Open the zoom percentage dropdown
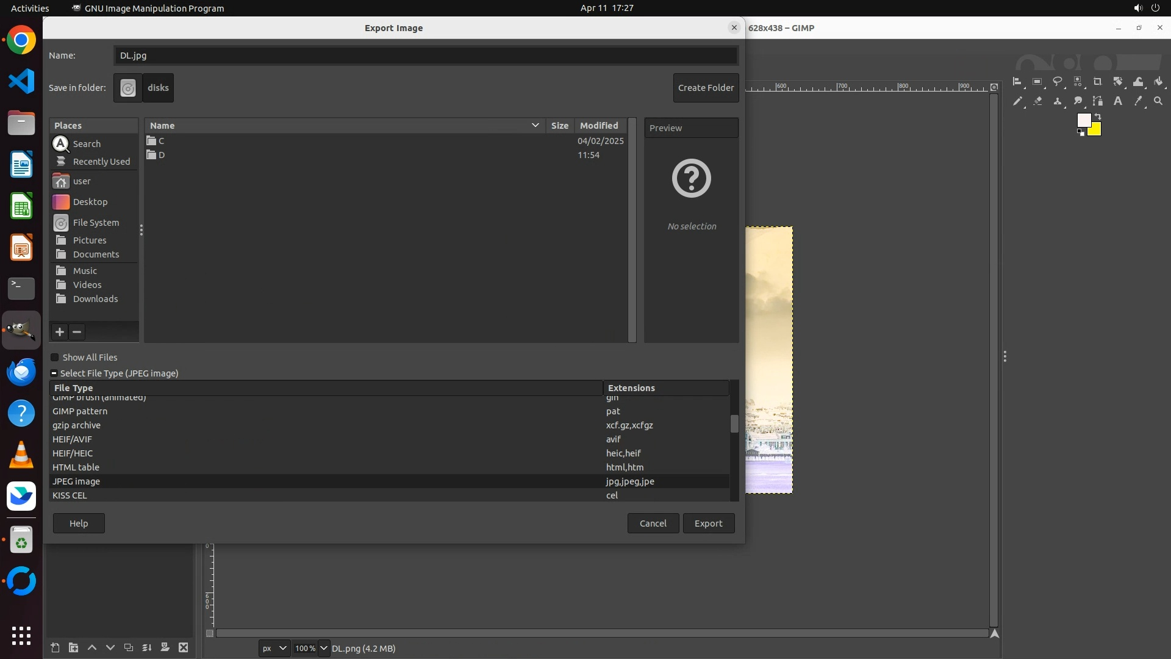The width and height of the screenshot is (1171, 659). (324, 648)
